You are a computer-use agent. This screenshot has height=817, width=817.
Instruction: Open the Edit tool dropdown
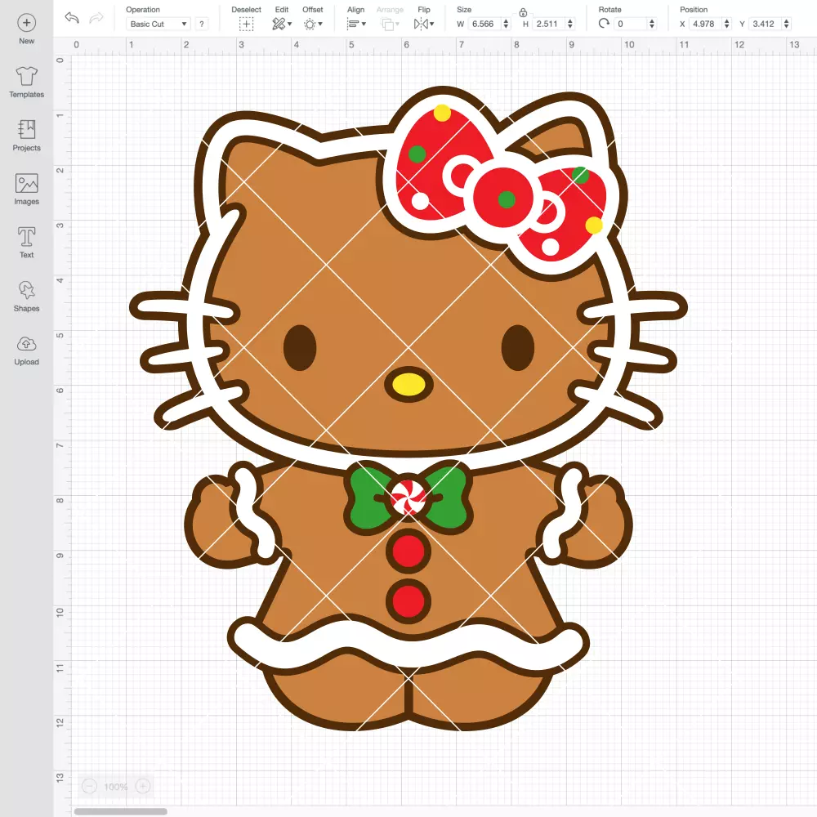point(282,24)
